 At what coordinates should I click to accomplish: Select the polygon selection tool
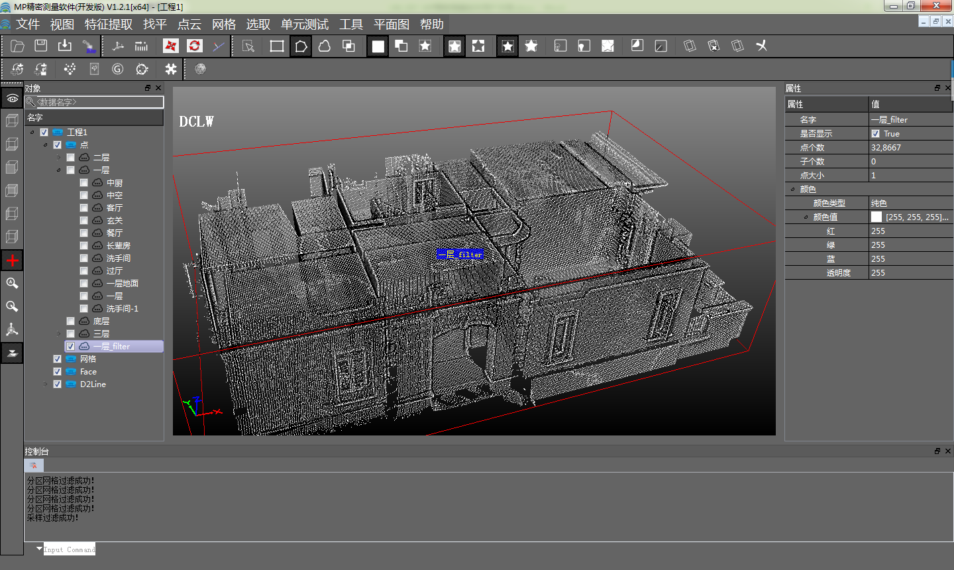(x=301, y=46)
